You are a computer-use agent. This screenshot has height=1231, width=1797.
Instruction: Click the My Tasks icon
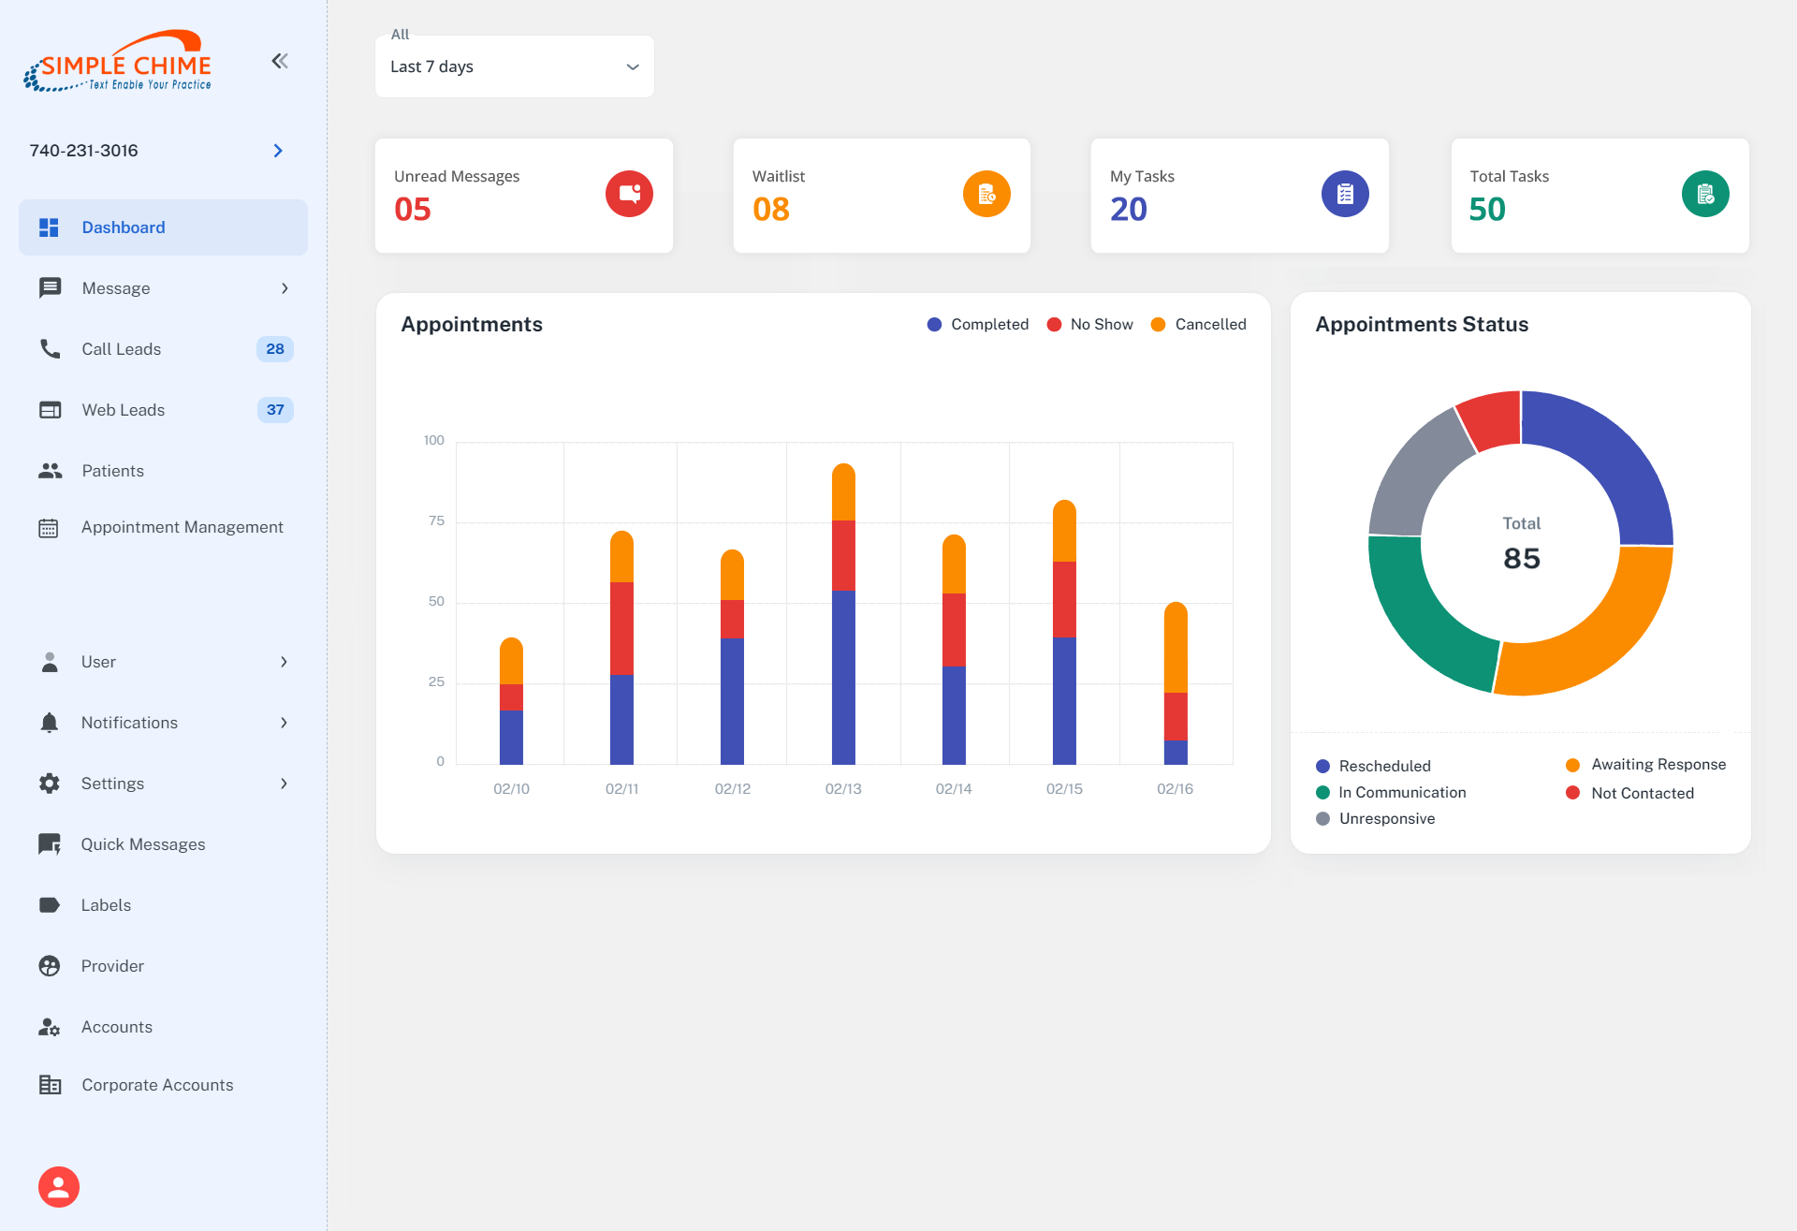[1342, 193]
